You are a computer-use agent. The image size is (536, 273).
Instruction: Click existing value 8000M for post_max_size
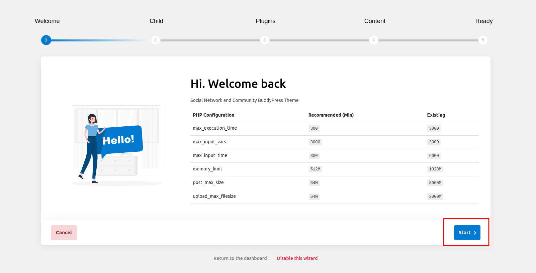435,183
